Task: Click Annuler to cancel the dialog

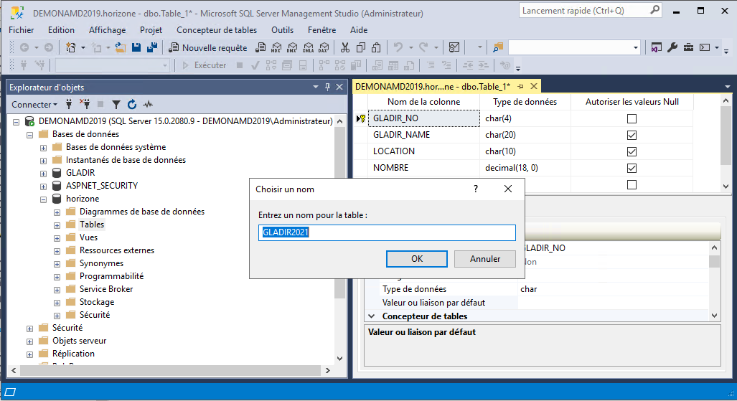Action: (x=485, y=258)
